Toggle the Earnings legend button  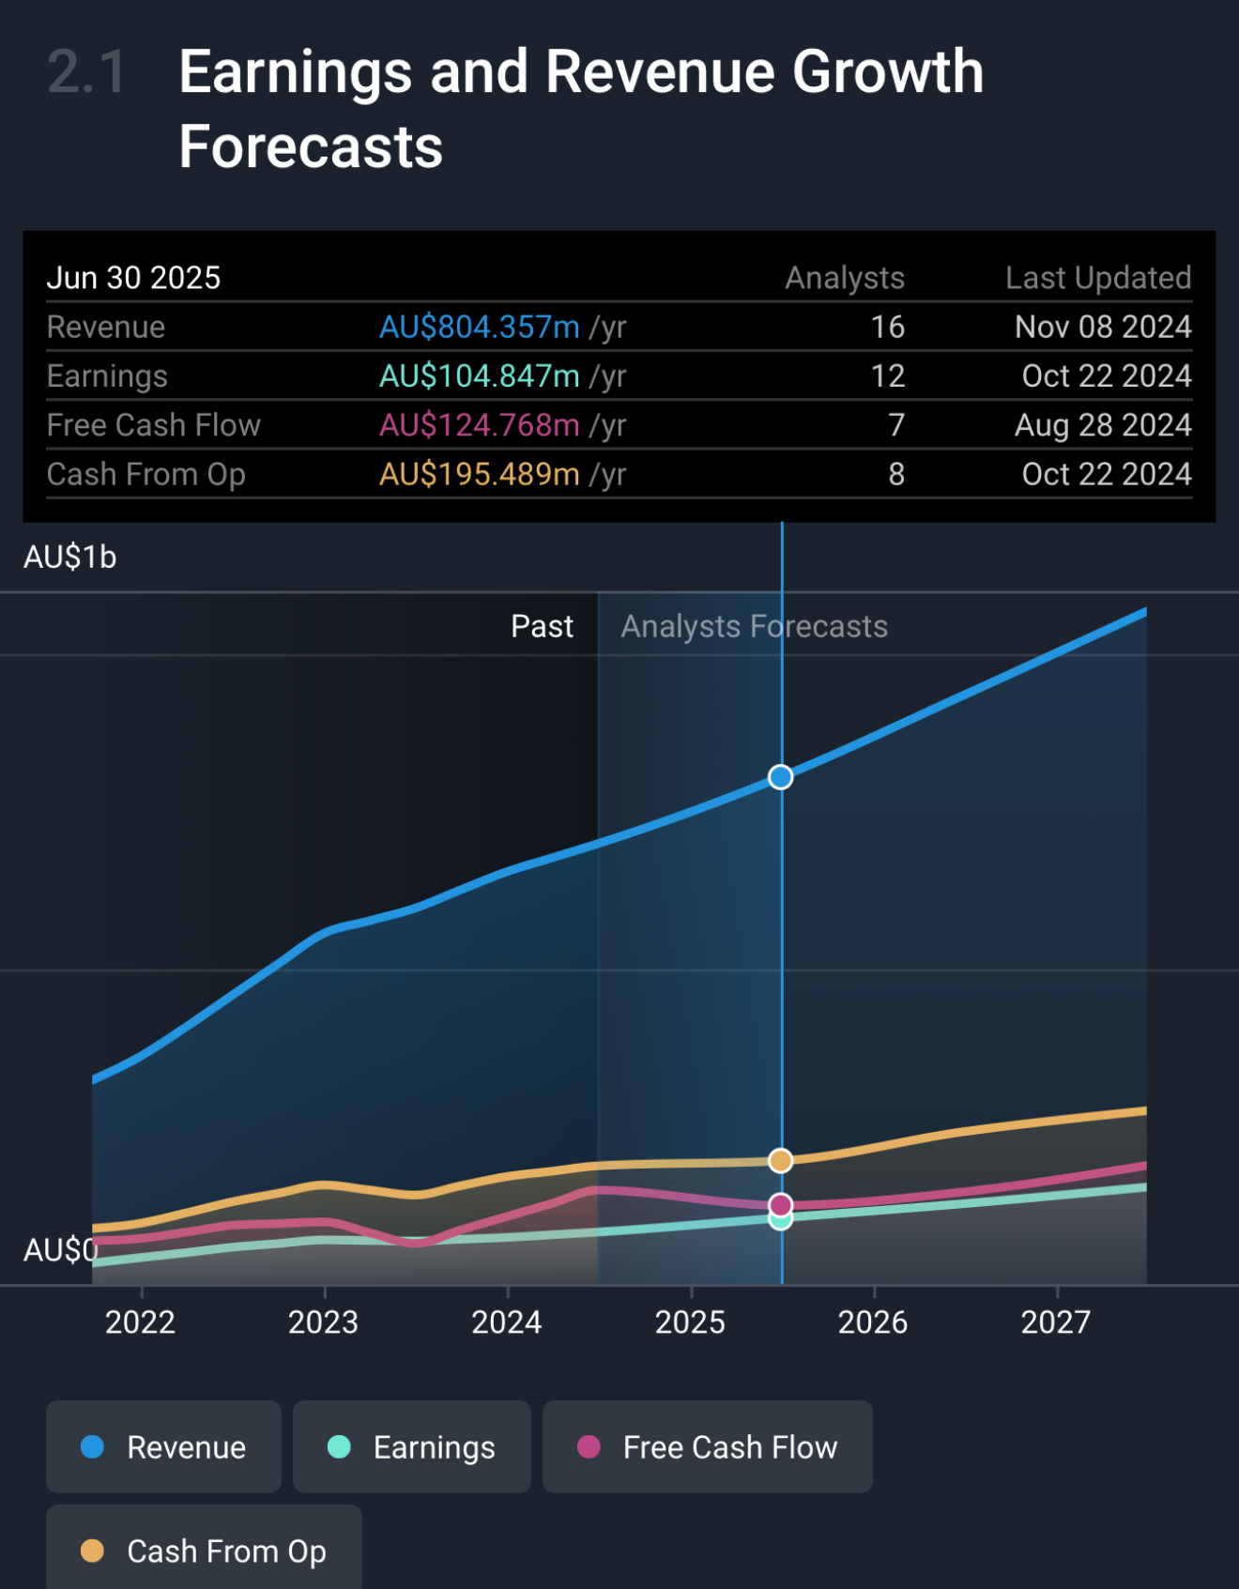point(411,1446)
